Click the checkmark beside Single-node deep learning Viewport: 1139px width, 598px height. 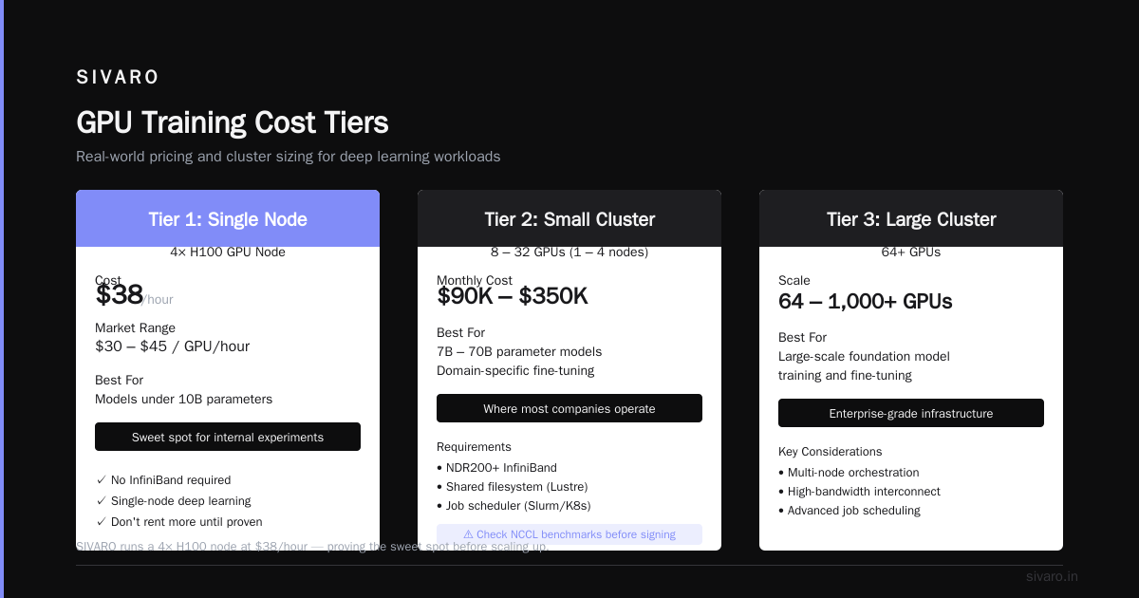(x=101, y=501)
